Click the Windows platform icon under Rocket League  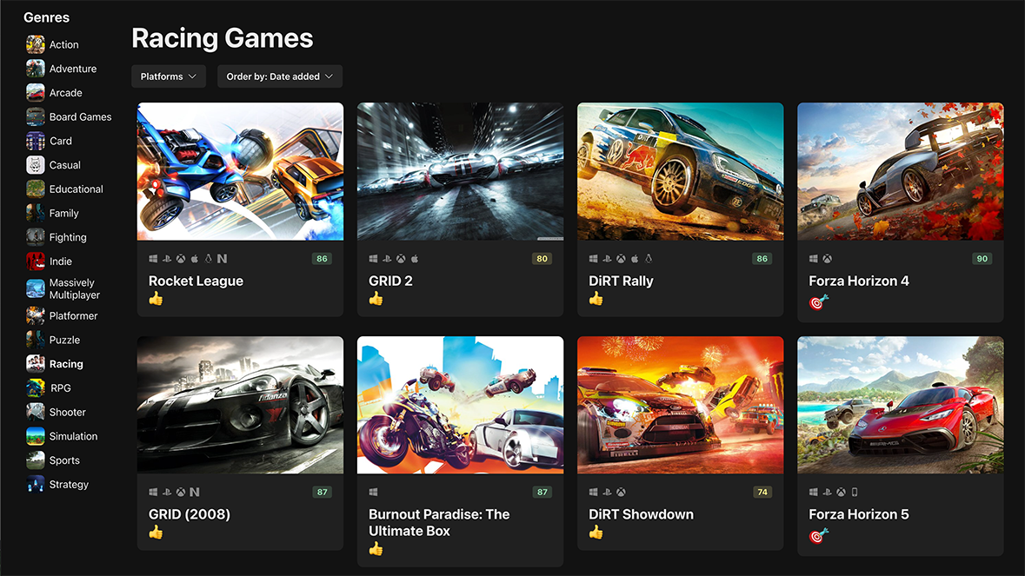click(x=152, y=258)
